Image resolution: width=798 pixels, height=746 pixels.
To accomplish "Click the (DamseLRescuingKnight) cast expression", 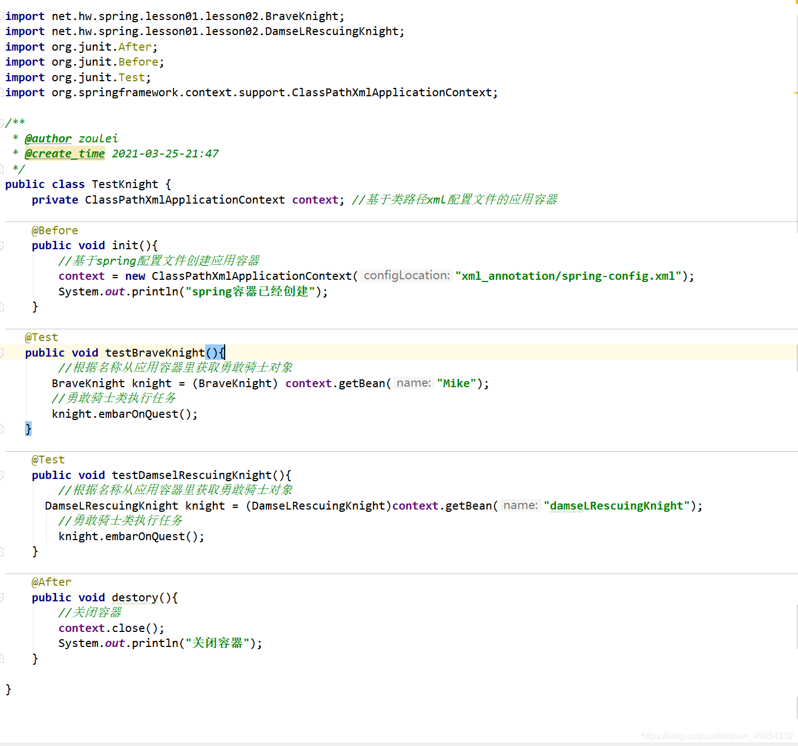I will tap(319, 506).
